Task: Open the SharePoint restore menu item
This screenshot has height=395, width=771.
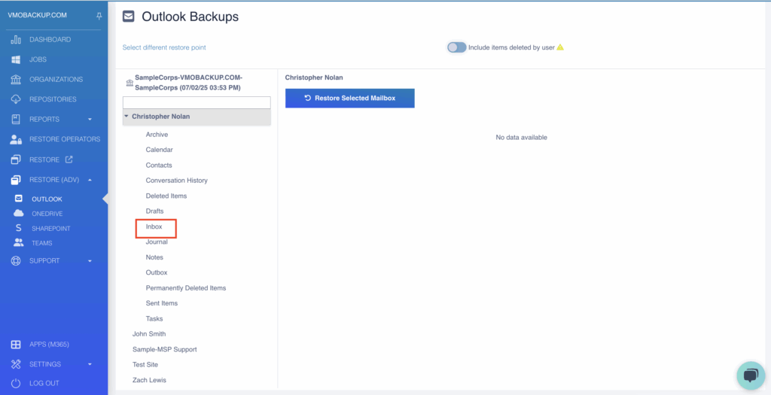Action: [50, 229]
